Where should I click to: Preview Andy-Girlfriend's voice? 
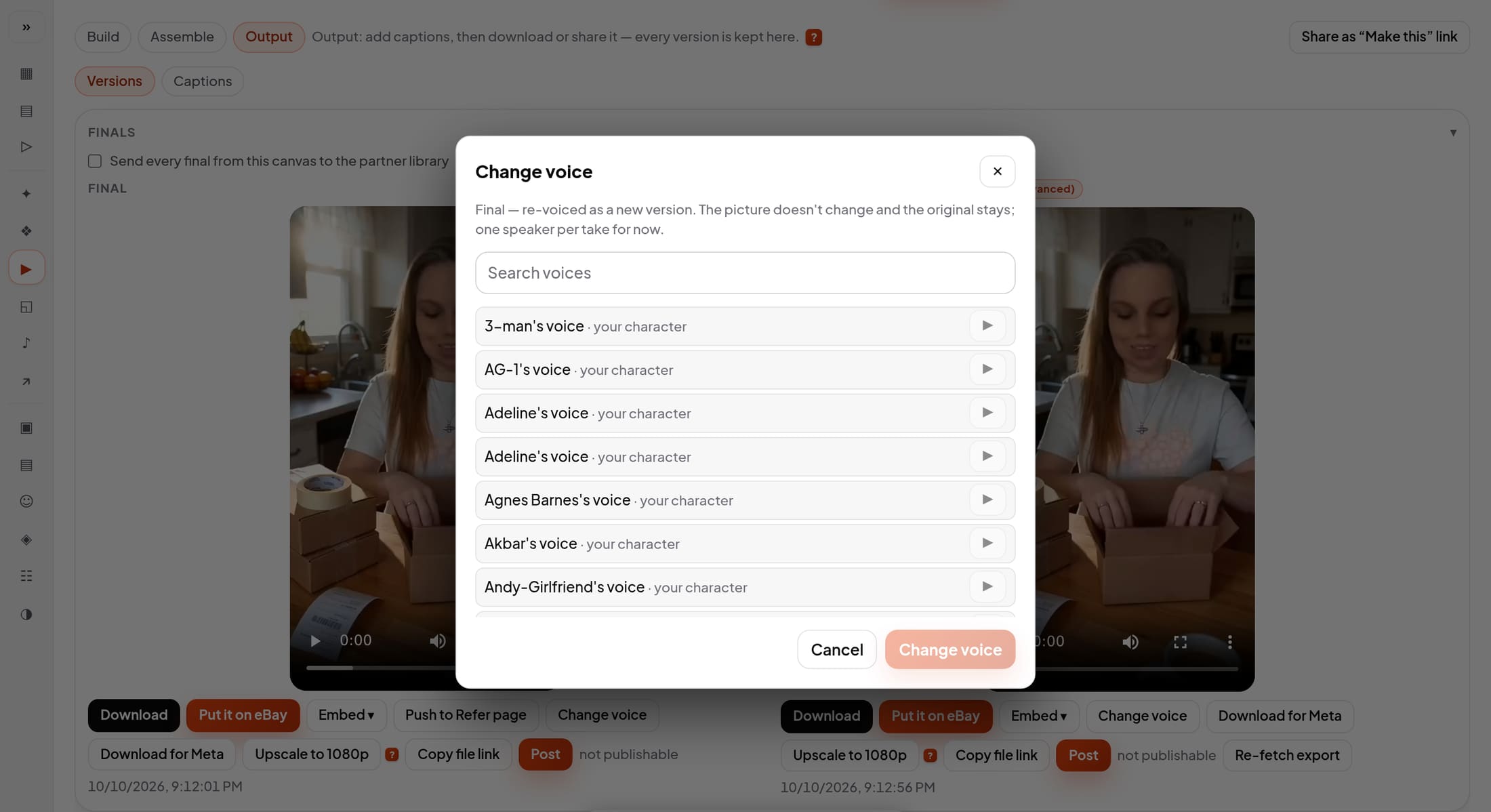(x=987, y=586)
